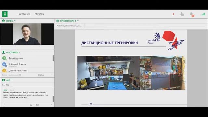The width and height of the screenshot is (208, 117).
Task: Click the ЧАТ panel icon
Action: pyautogui.click(x=3, y=80)
